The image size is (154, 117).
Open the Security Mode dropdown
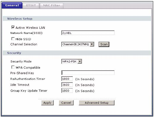click(x=72, y=61)
